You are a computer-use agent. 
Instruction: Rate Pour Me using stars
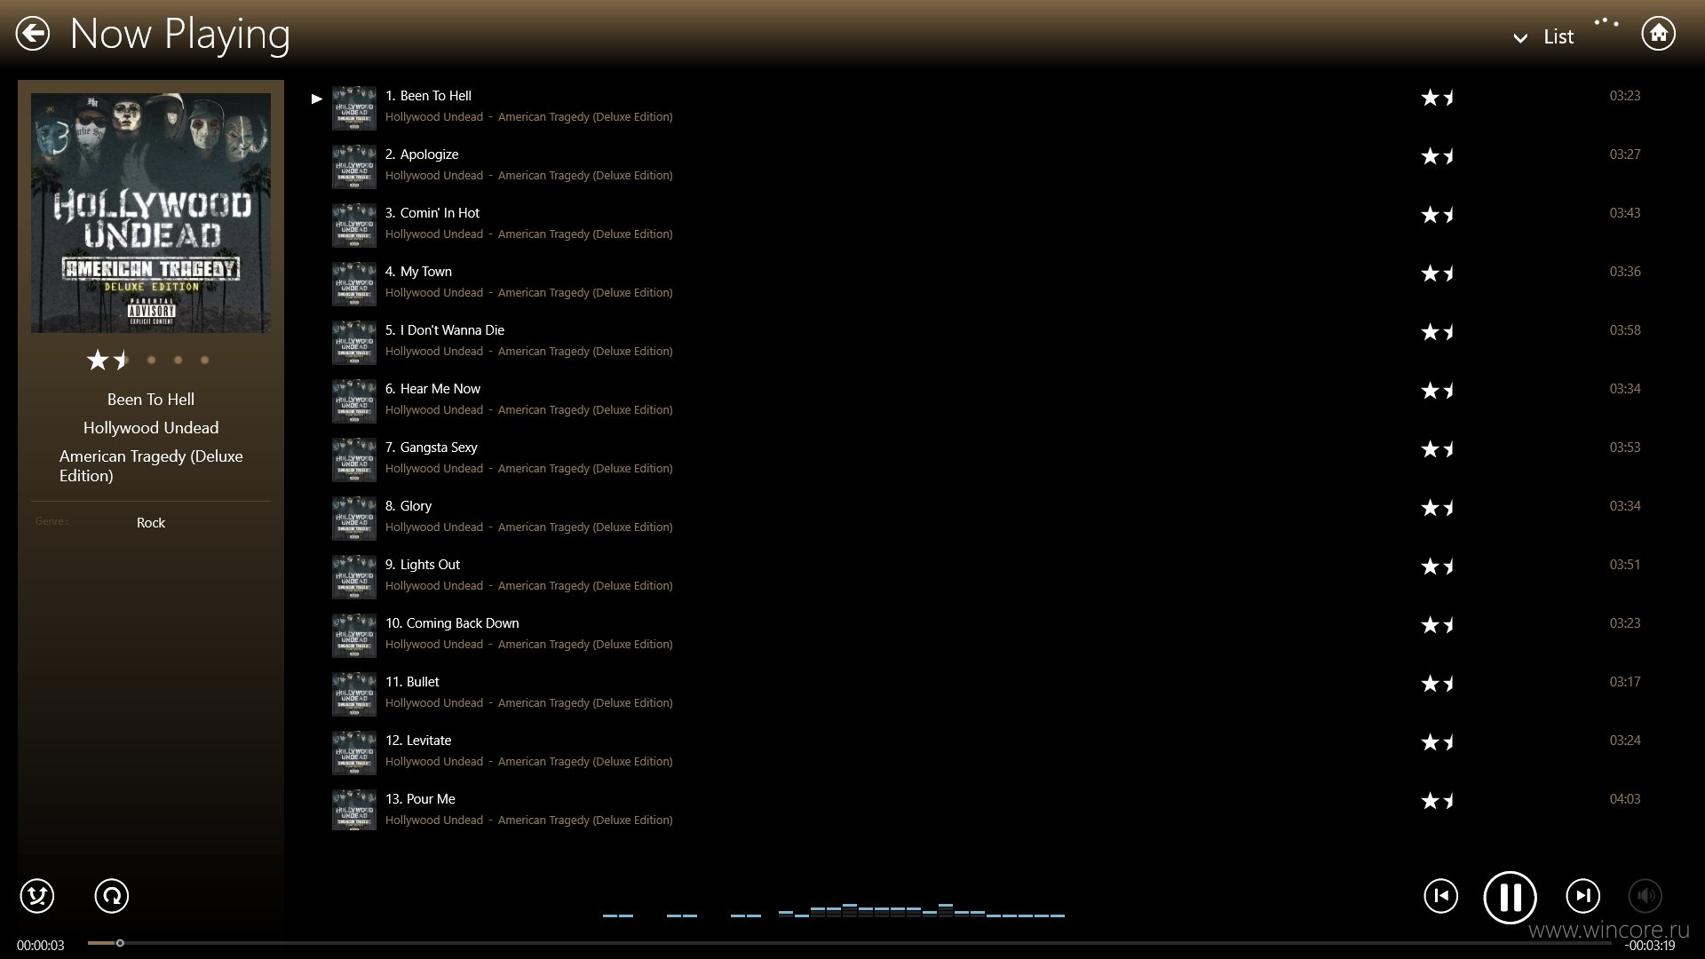[x=1438, y=801]
